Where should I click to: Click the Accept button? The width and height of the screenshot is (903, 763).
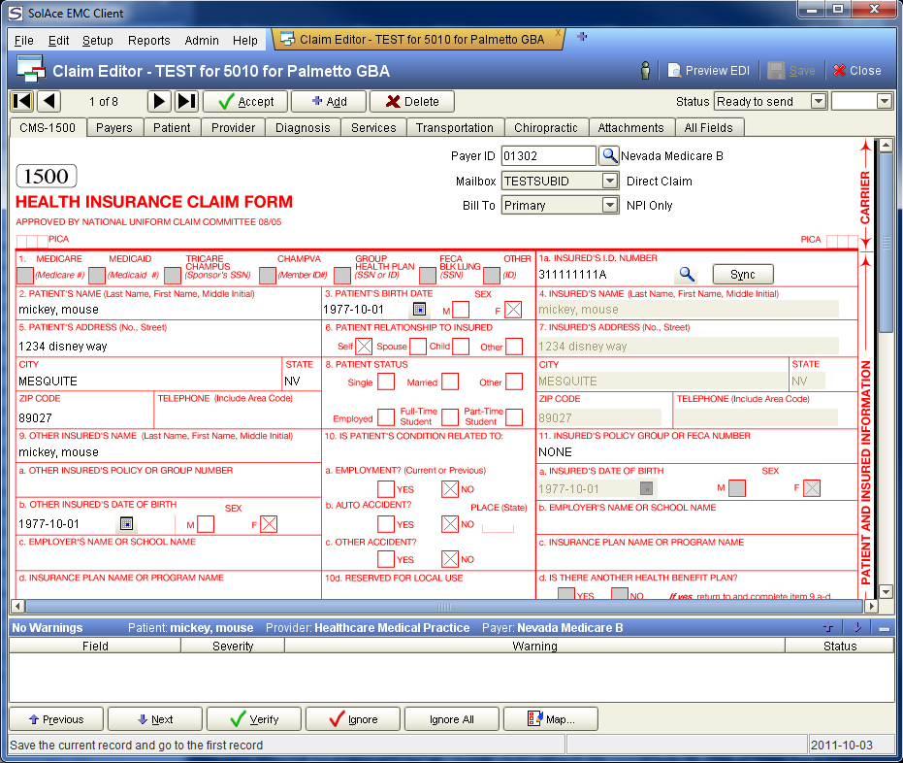(246, 101)
